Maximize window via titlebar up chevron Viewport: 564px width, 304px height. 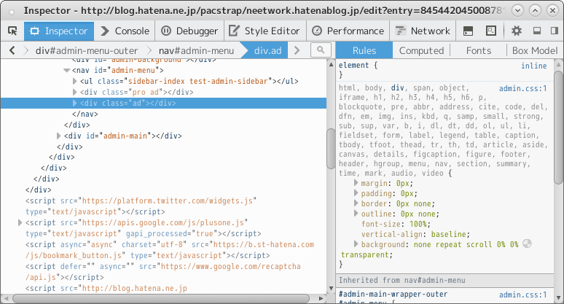click(536, 10)
